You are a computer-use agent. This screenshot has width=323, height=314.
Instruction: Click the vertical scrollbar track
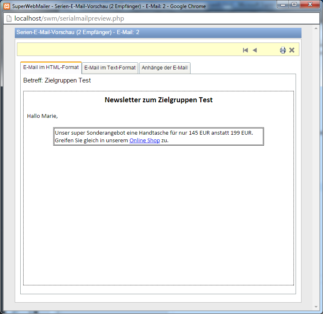(316, 168)
